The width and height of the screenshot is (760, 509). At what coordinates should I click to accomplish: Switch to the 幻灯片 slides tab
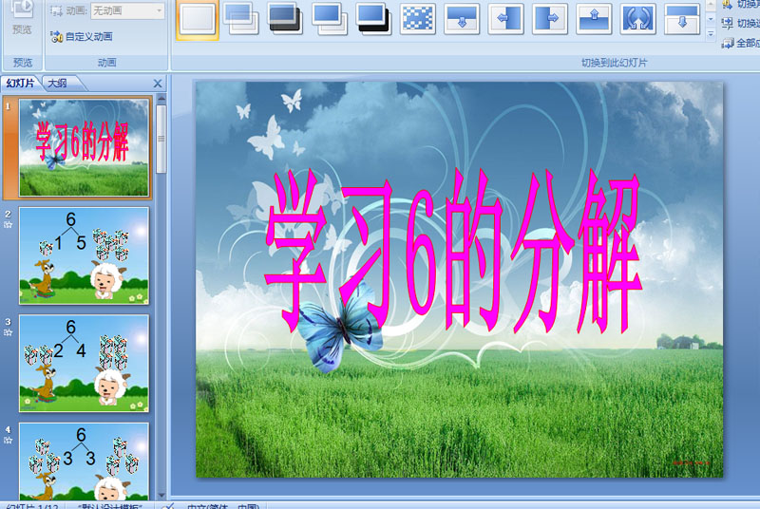coord(20,84)
